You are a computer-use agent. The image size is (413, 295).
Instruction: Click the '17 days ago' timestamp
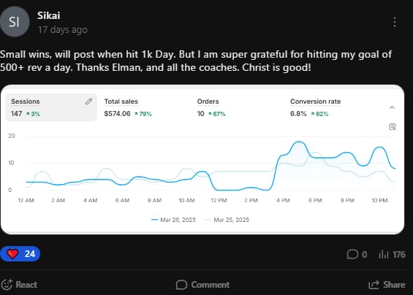click(62, 30)
